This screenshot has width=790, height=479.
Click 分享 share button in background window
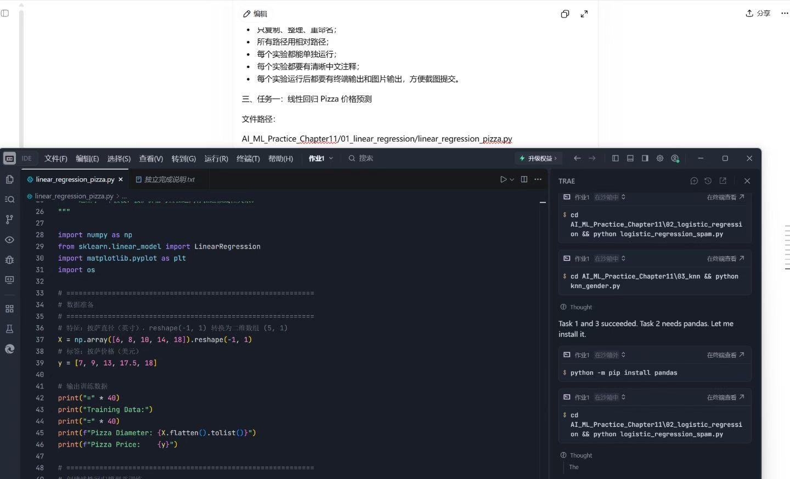coord(758,13)
